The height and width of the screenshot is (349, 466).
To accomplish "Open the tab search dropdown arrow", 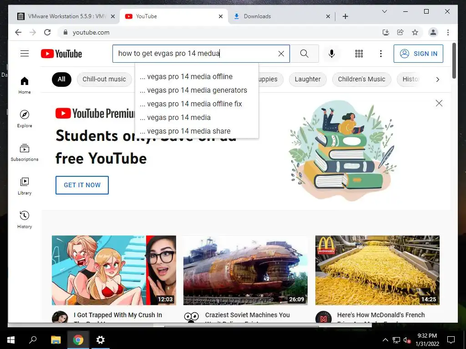I will [x=384, y=11].
